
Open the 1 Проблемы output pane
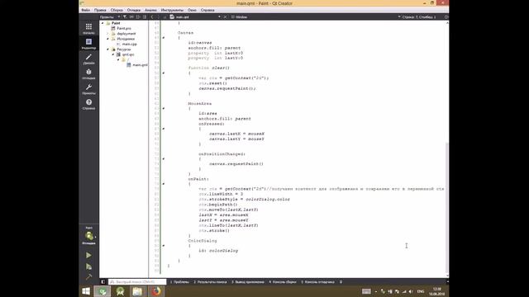coord(179,282)
